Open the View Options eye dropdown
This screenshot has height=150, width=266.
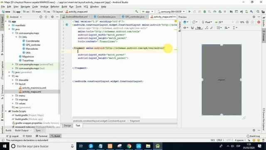pos(186,28)
